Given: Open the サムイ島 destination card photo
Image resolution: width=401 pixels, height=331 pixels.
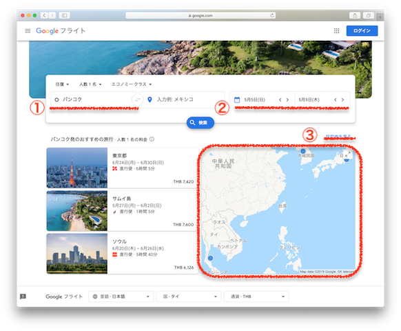Looking at the screenshot, I should click(77, 211).
